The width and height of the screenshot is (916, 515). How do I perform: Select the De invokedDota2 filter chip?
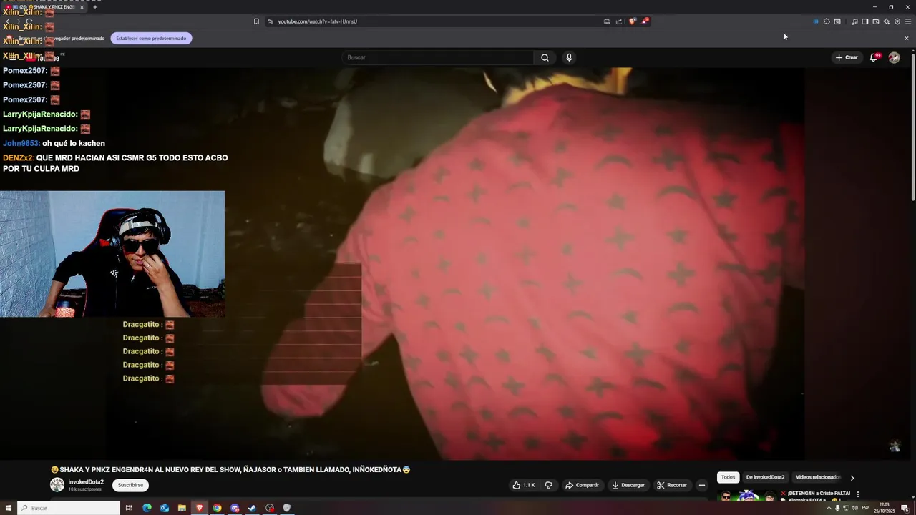coord(765,477)
